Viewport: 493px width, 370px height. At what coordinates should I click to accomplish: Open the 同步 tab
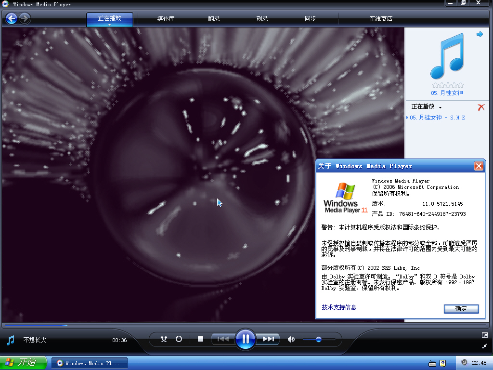[x=310, y=19]
